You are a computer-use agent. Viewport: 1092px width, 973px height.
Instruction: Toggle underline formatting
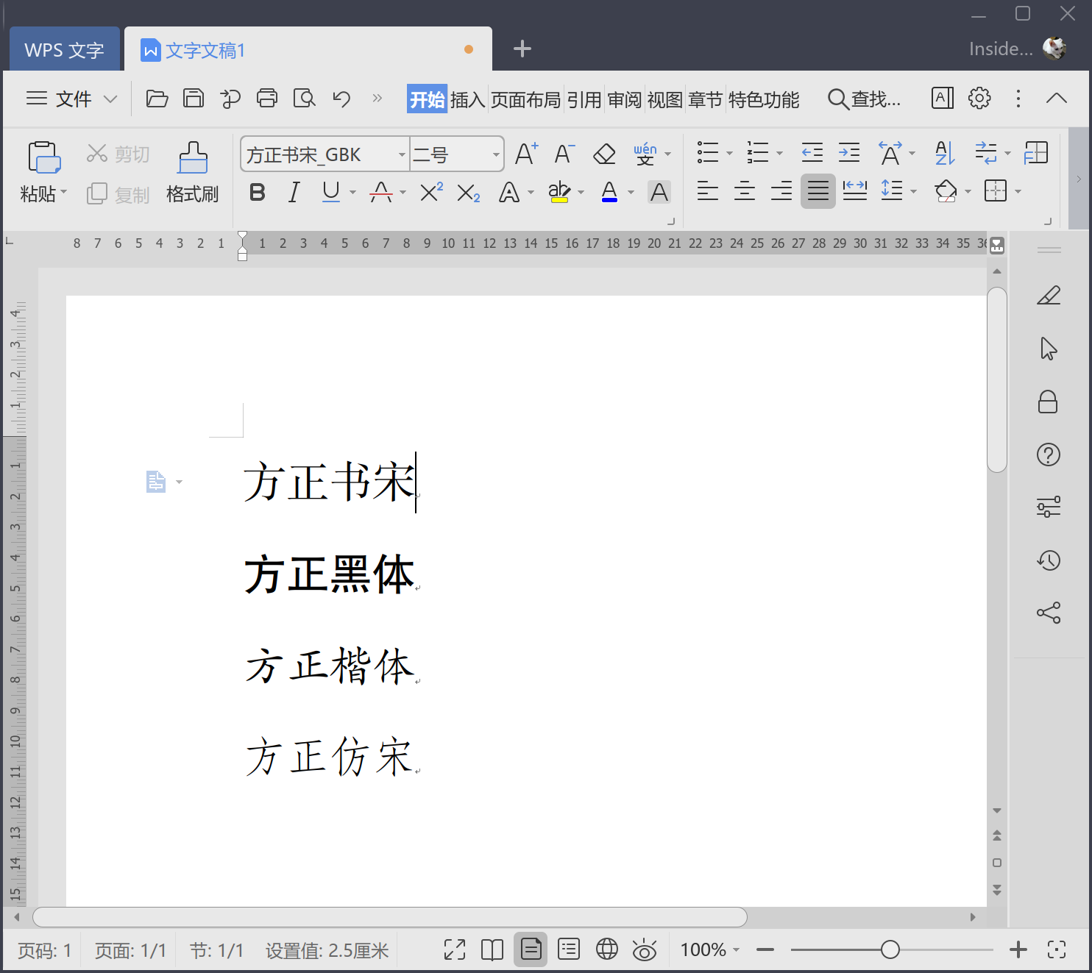(x=331, y=192)
